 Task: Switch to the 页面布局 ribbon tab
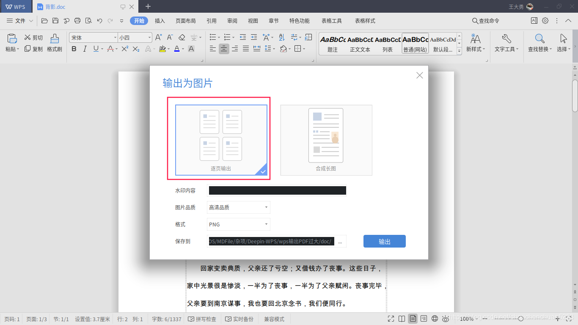(x=186, y=21)
